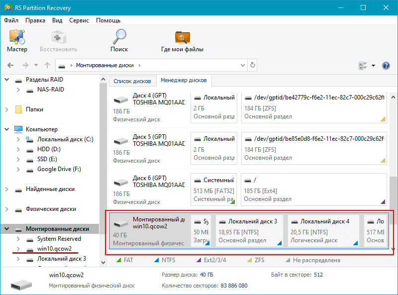Select NAS-RAID in the tree
Image resolution: width=398 pixels, height=295 pixels.
[51, 90]
